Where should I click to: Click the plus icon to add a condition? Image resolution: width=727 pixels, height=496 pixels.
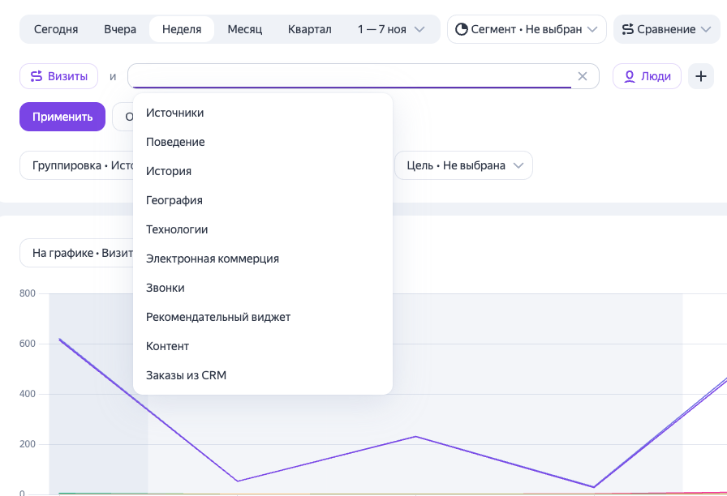click(x=700, y=76)
